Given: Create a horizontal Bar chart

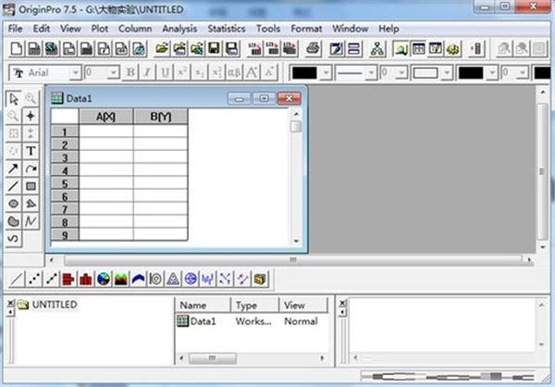Looking at the screenshot, I should (68, 280).
